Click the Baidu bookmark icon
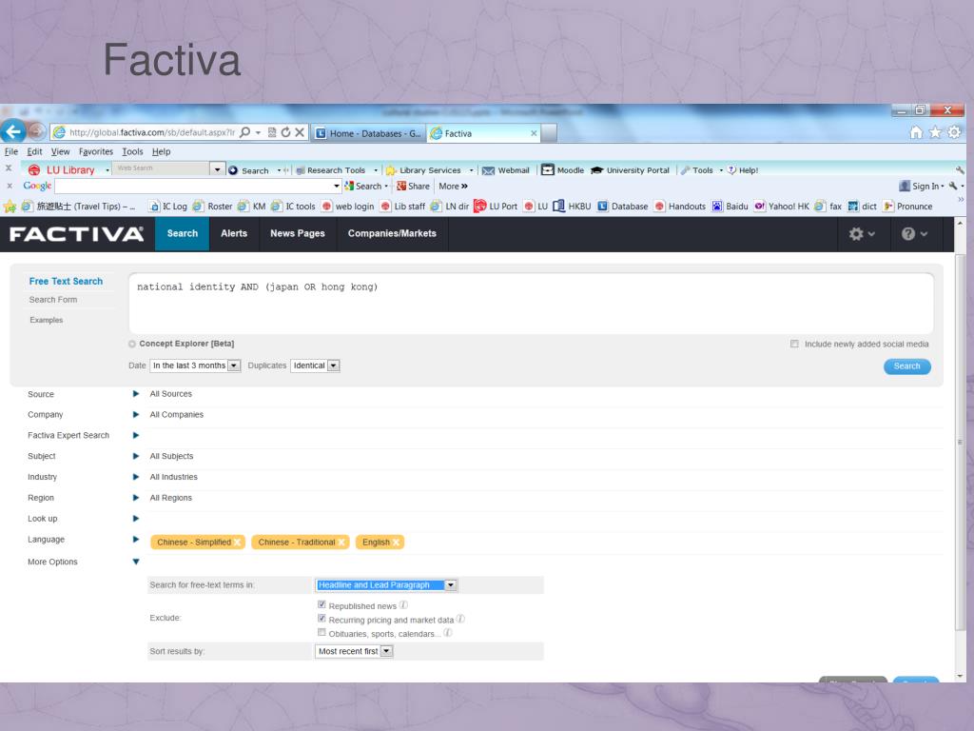 coord(717,207)
